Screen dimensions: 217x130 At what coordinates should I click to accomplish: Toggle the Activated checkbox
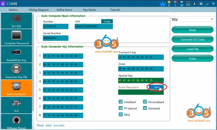(145, 108)
